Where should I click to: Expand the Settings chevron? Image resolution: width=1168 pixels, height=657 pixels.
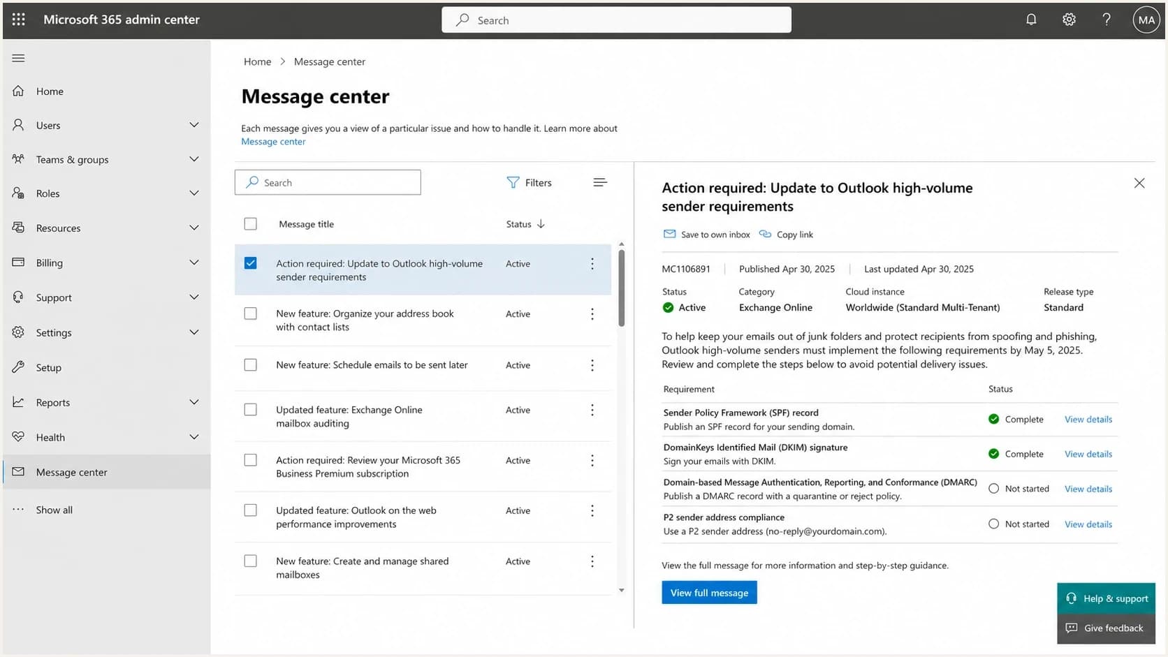(x=194, y=332)
